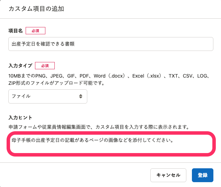Click empty right area of 項目名 field
221x187 pixels.
click(x=144, y=44)
